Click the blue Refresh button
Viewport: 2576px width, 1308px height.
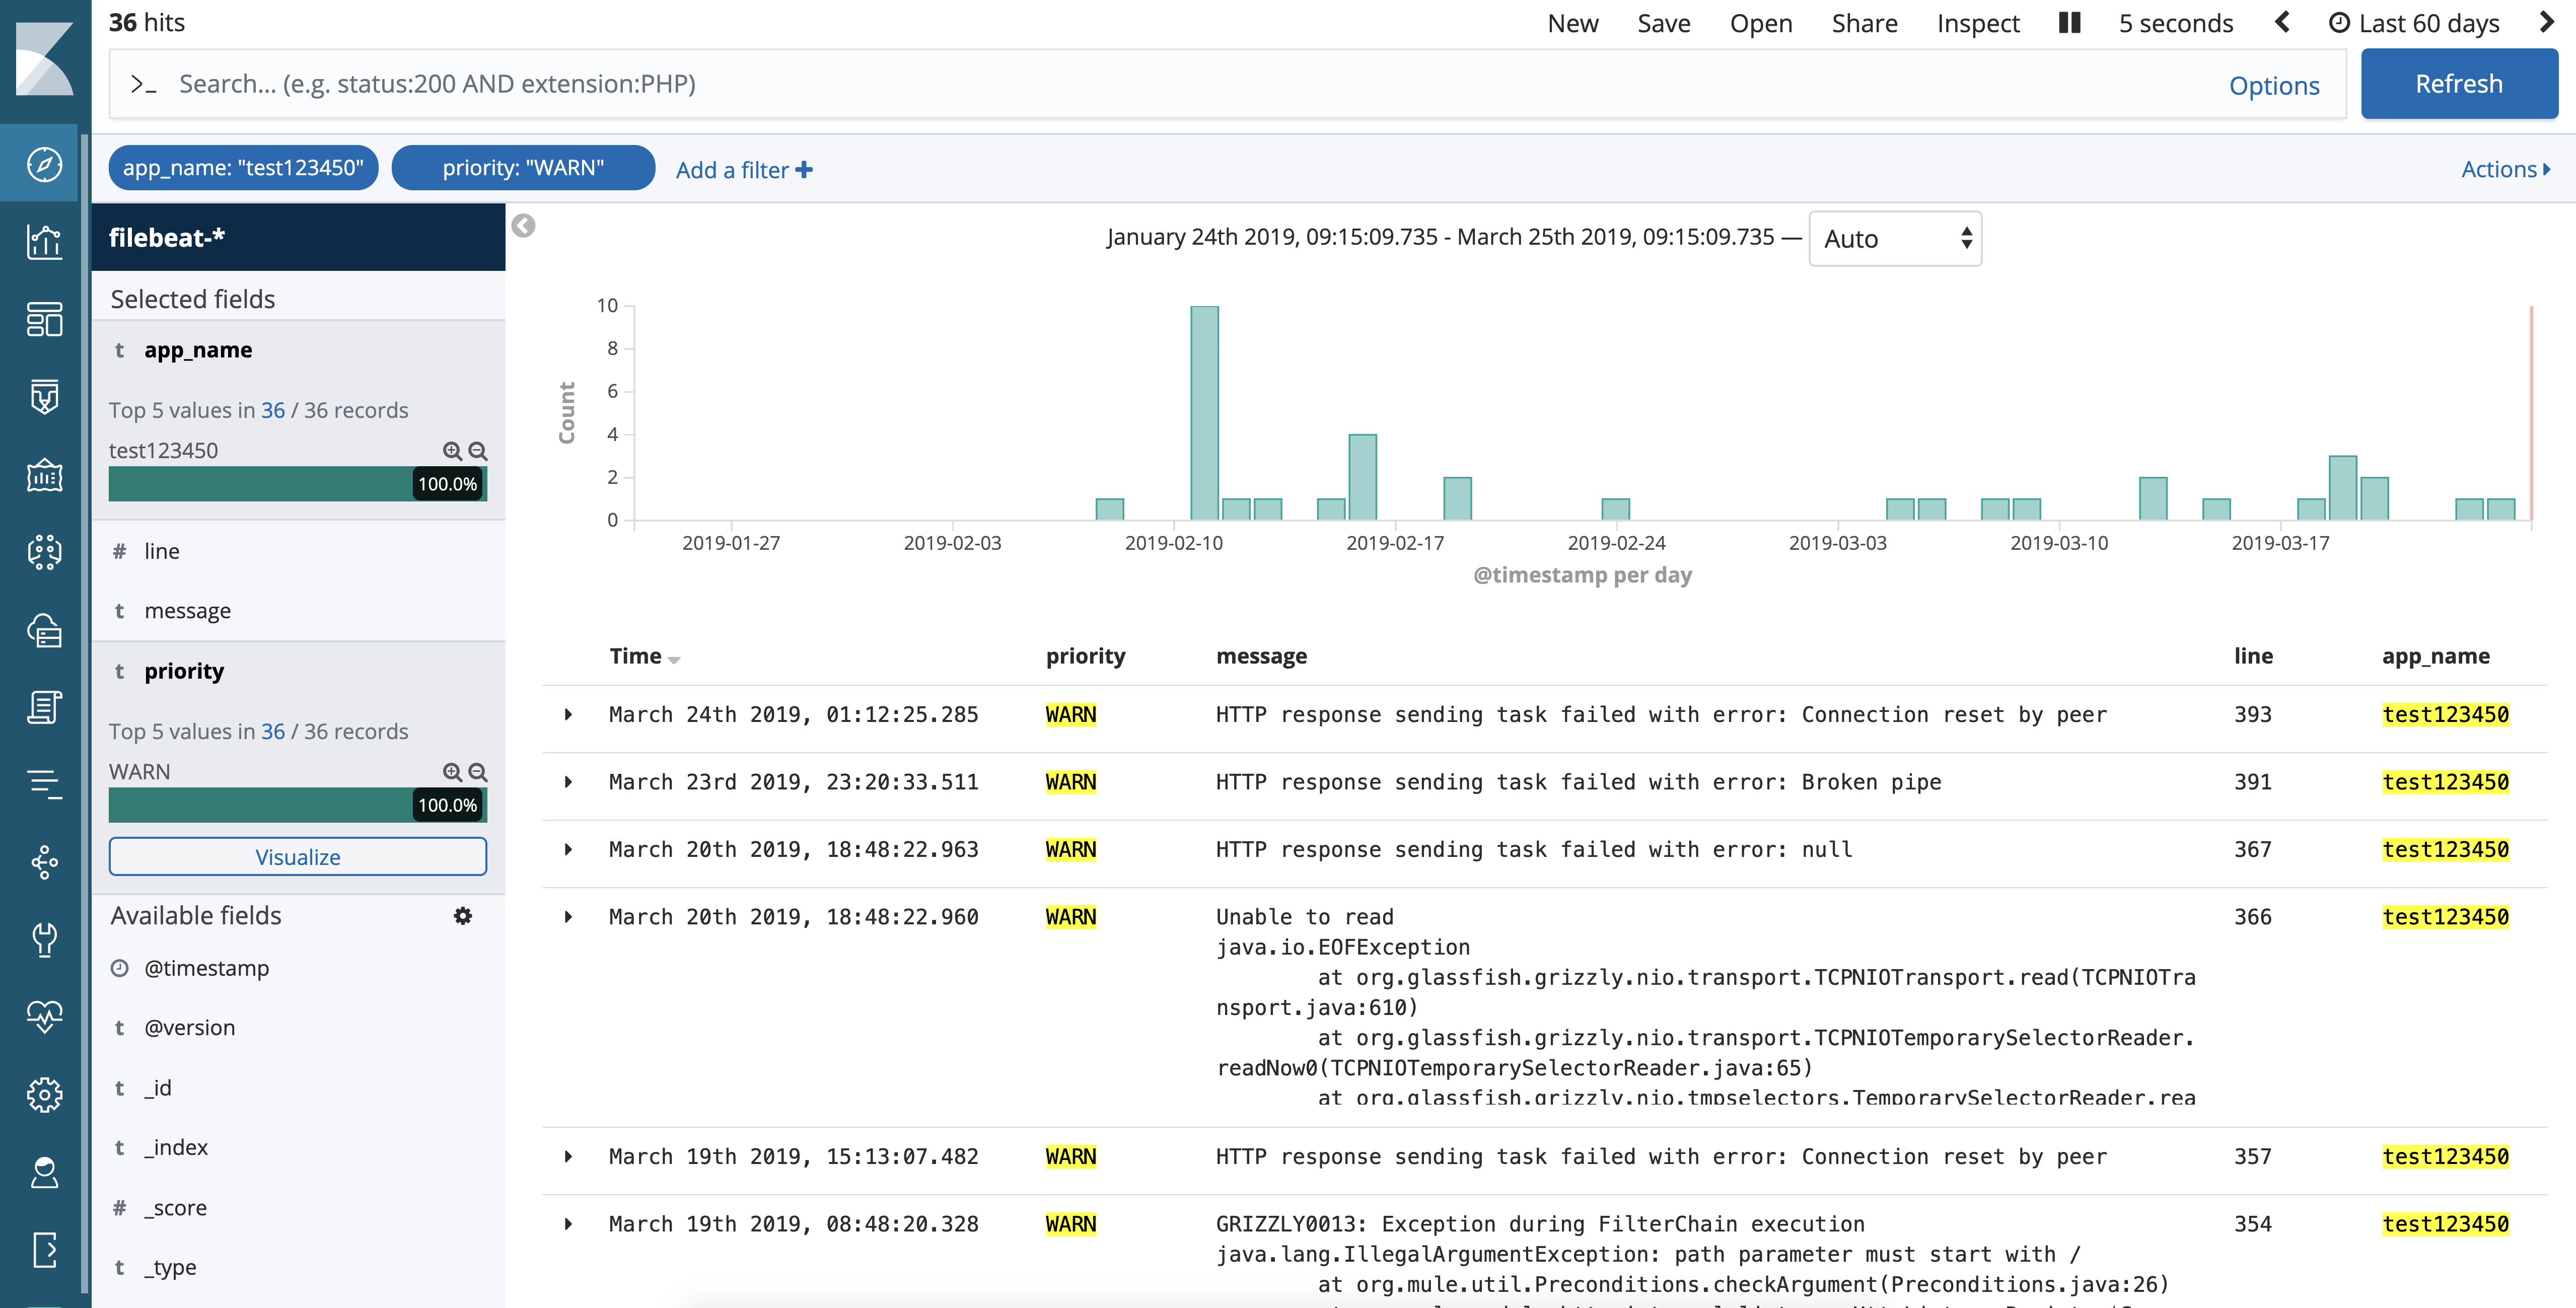[2458, 84]
